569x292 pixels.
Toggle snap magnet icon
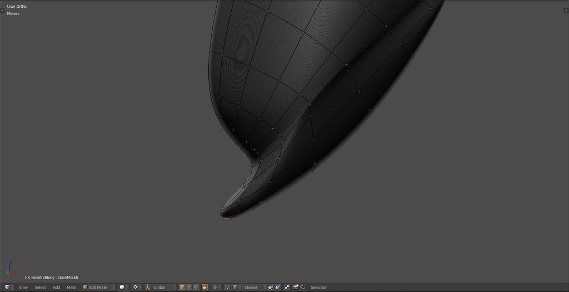pyautogui.click(x=227, y=287)
